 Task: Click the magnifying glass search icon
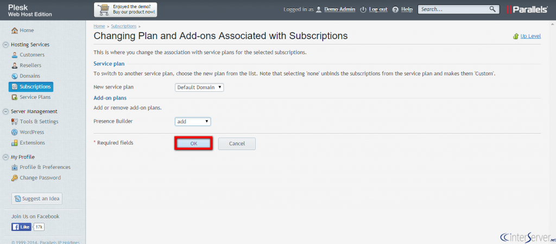click(x=492, y=9)
